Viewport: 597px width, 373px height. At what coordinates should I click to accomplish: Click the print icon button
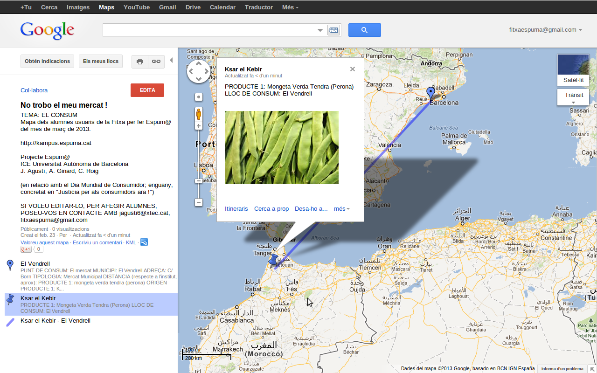[140, 61]
